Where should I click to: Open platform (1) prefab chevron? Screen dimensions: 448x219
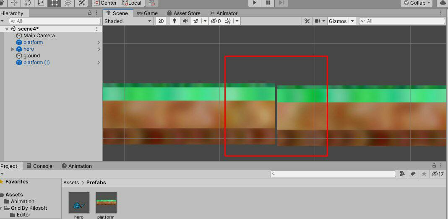(x=99, y=62)
